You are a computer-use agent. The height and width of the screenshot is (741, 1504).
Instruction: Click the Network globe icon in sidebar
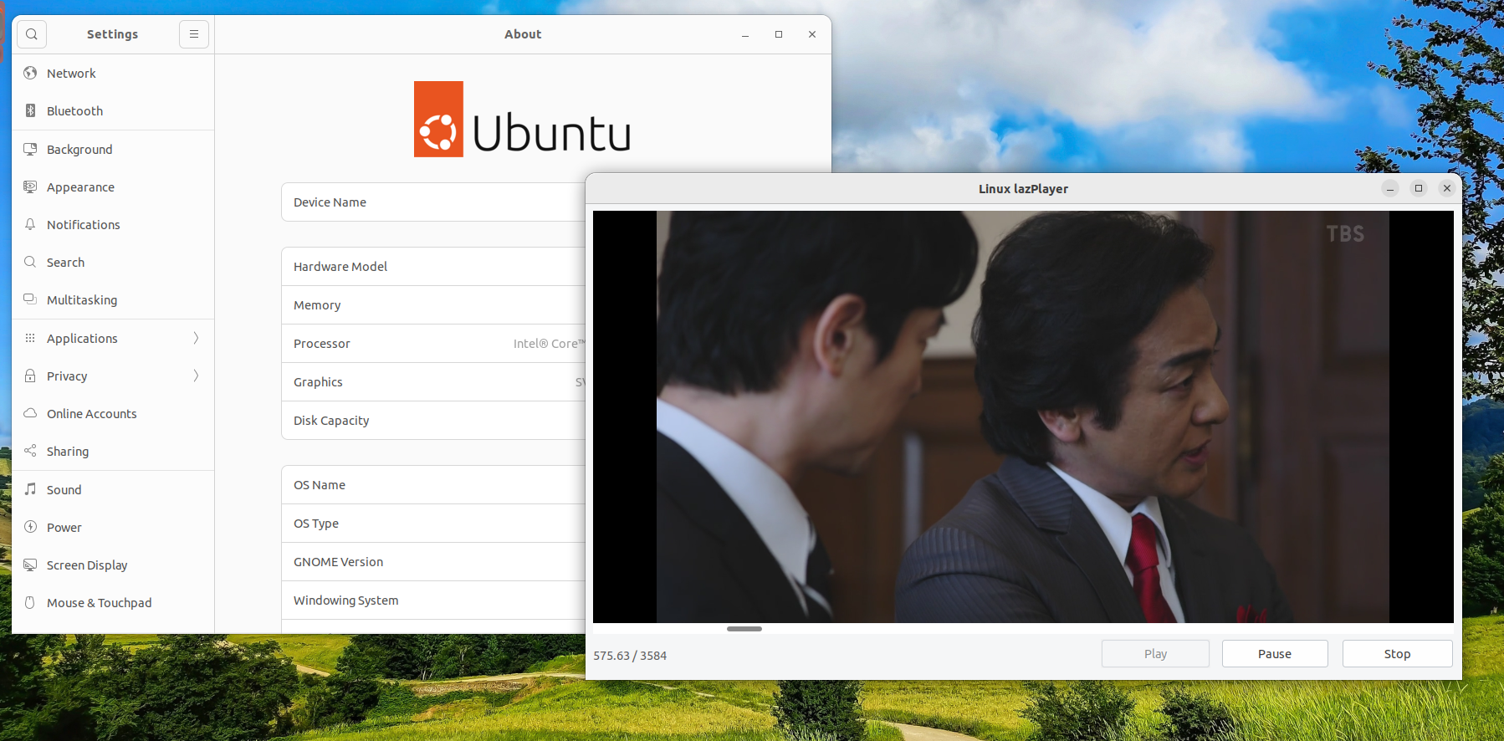coord(30,73)
